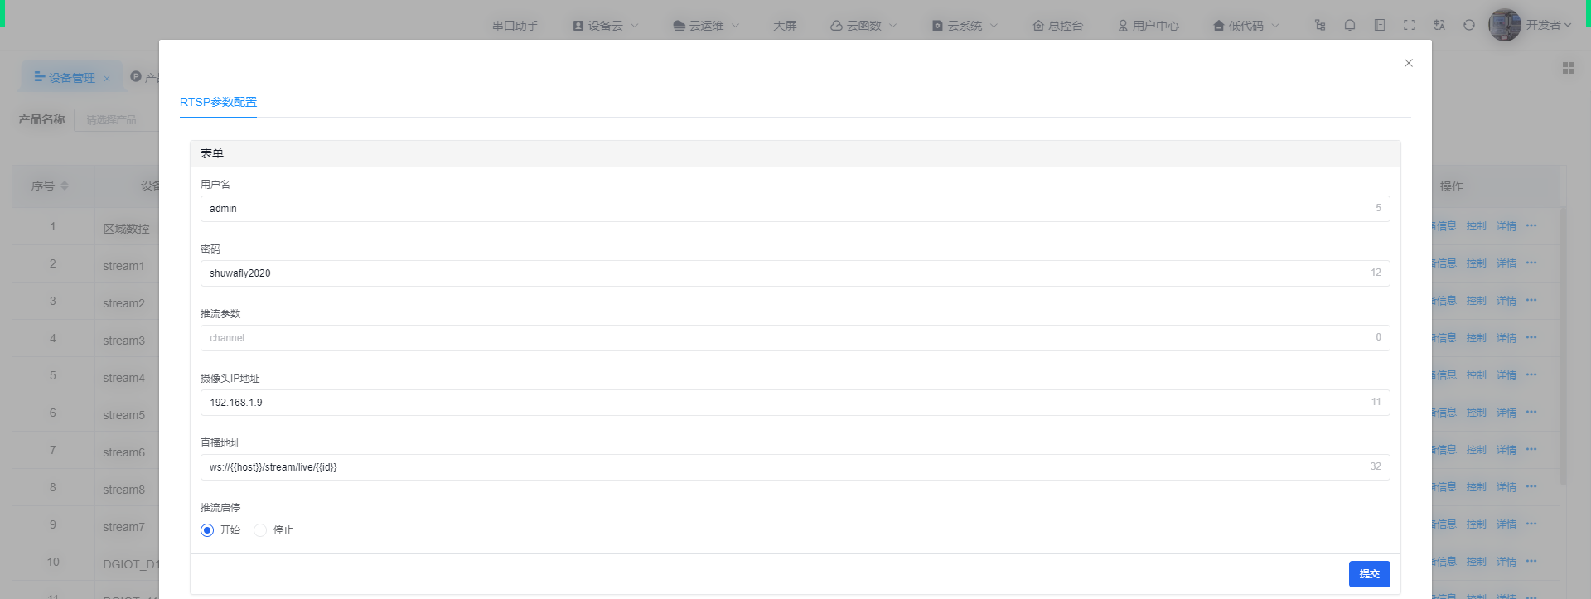The width and height of the screenshot is (1591, 599).
Task: Open more actions for row 10 DGIOT
Action: tap(1531, 561)
